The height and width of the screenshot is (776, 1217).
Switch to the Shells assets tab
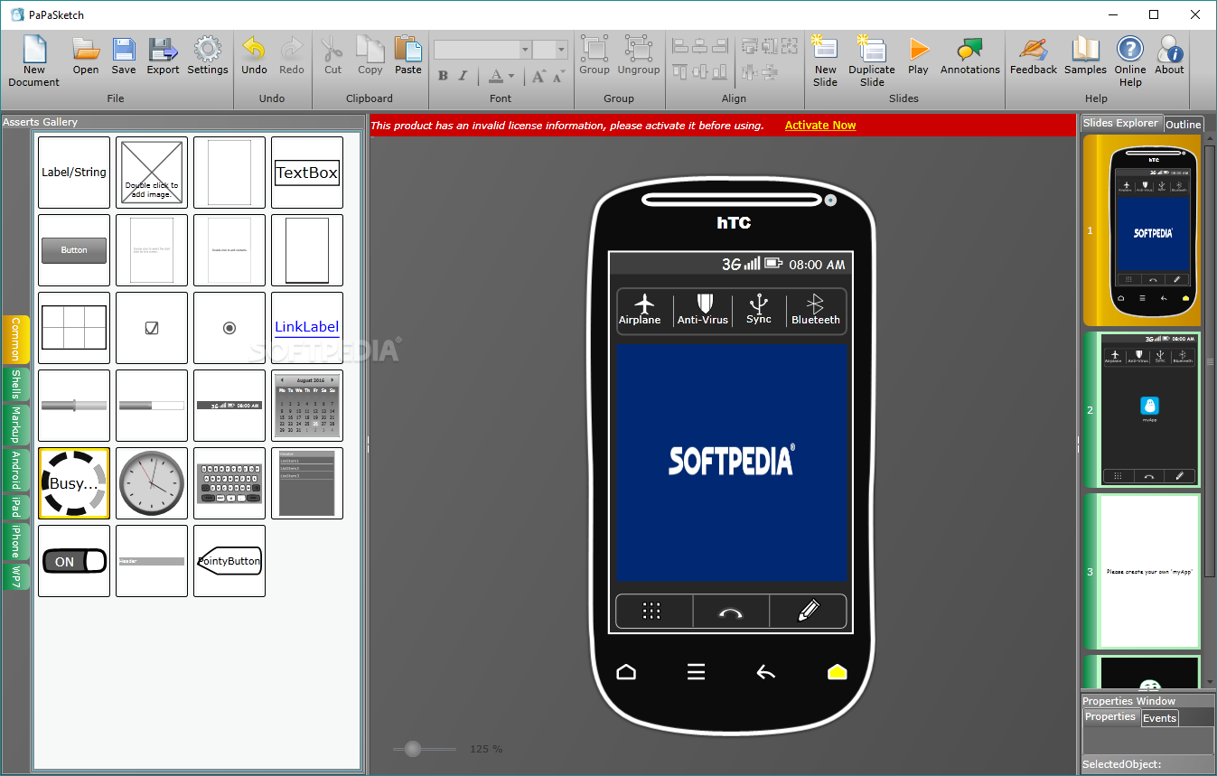16,384
